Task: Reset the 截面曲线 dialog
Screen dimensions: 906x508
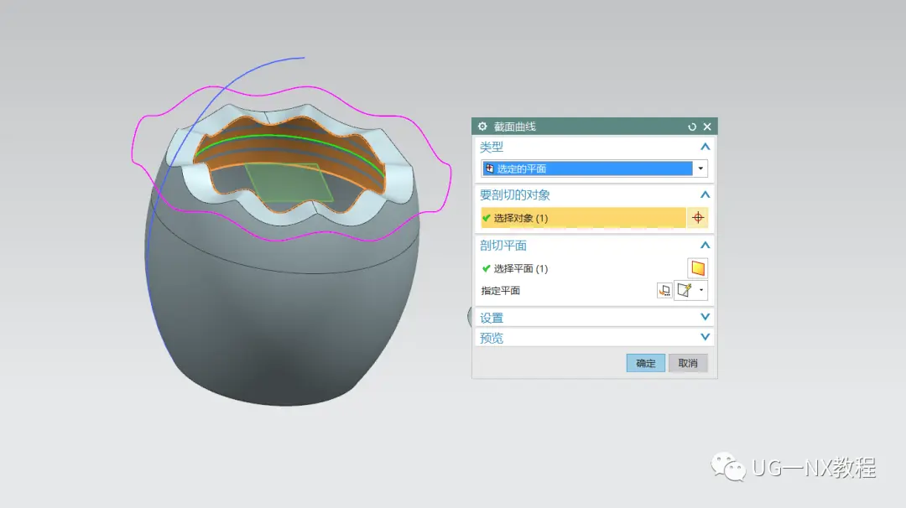Action: 691,127
